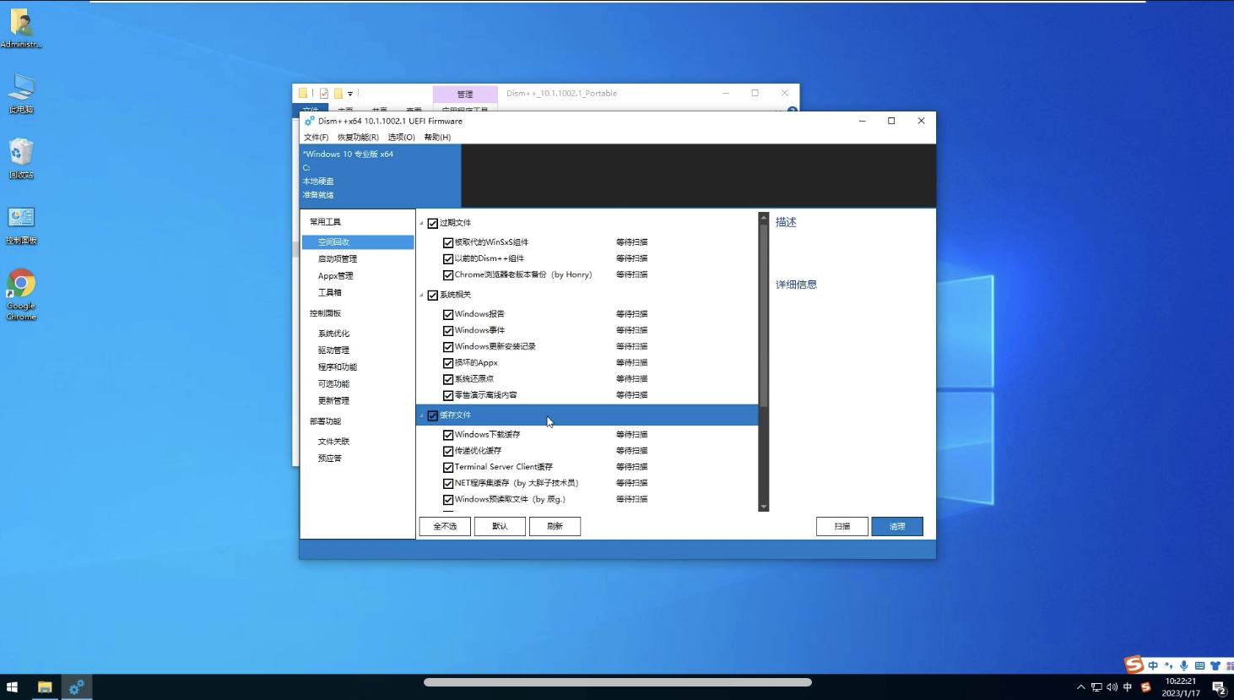Screen dimensions: 1234x700
Task: Click the Sogou S logo on the floating IME bar
Action: tap(1134, 665)
